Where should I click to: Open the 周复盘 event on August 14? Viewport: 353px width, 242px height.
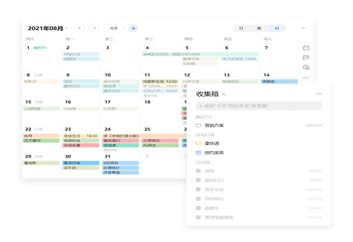coord(279,81)
